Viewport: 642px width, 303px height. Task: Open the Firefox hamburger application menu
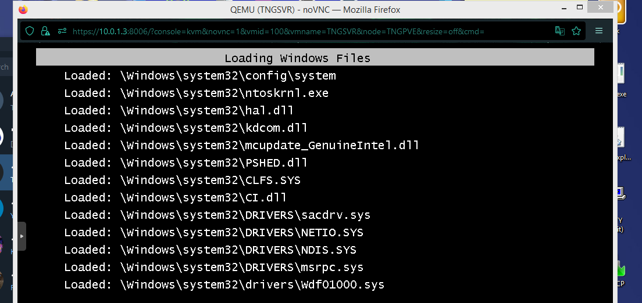pos(599,31)
